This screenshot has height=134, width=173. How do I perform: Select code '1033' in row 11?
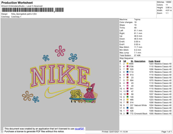[x=151, y=92]
